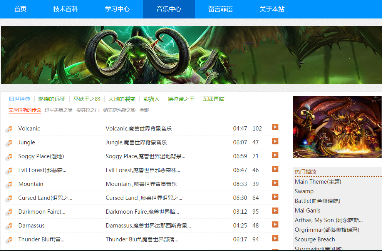Viewport: 382px width, 251px height.
Task: Open 关于本站 in the navigation bar
Action: 272,9
